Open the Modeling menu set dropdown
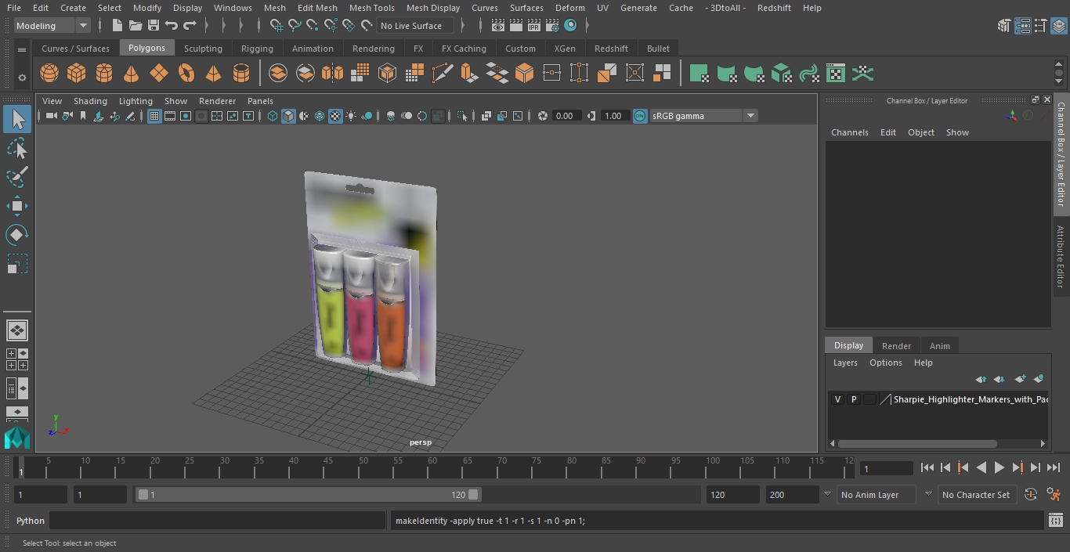The image size is (1070, 552). coord(52,26)
